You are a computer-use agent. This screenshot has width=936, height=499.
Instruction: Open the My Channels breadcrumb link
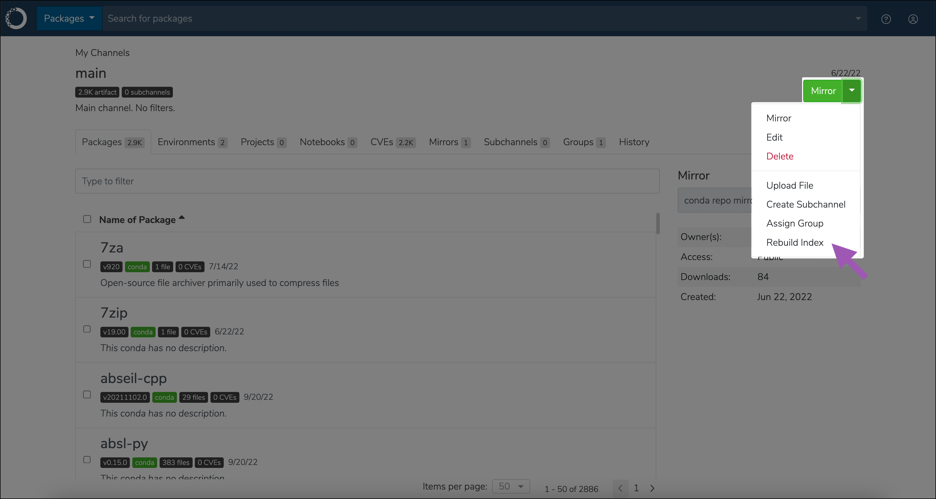[102, 53]
